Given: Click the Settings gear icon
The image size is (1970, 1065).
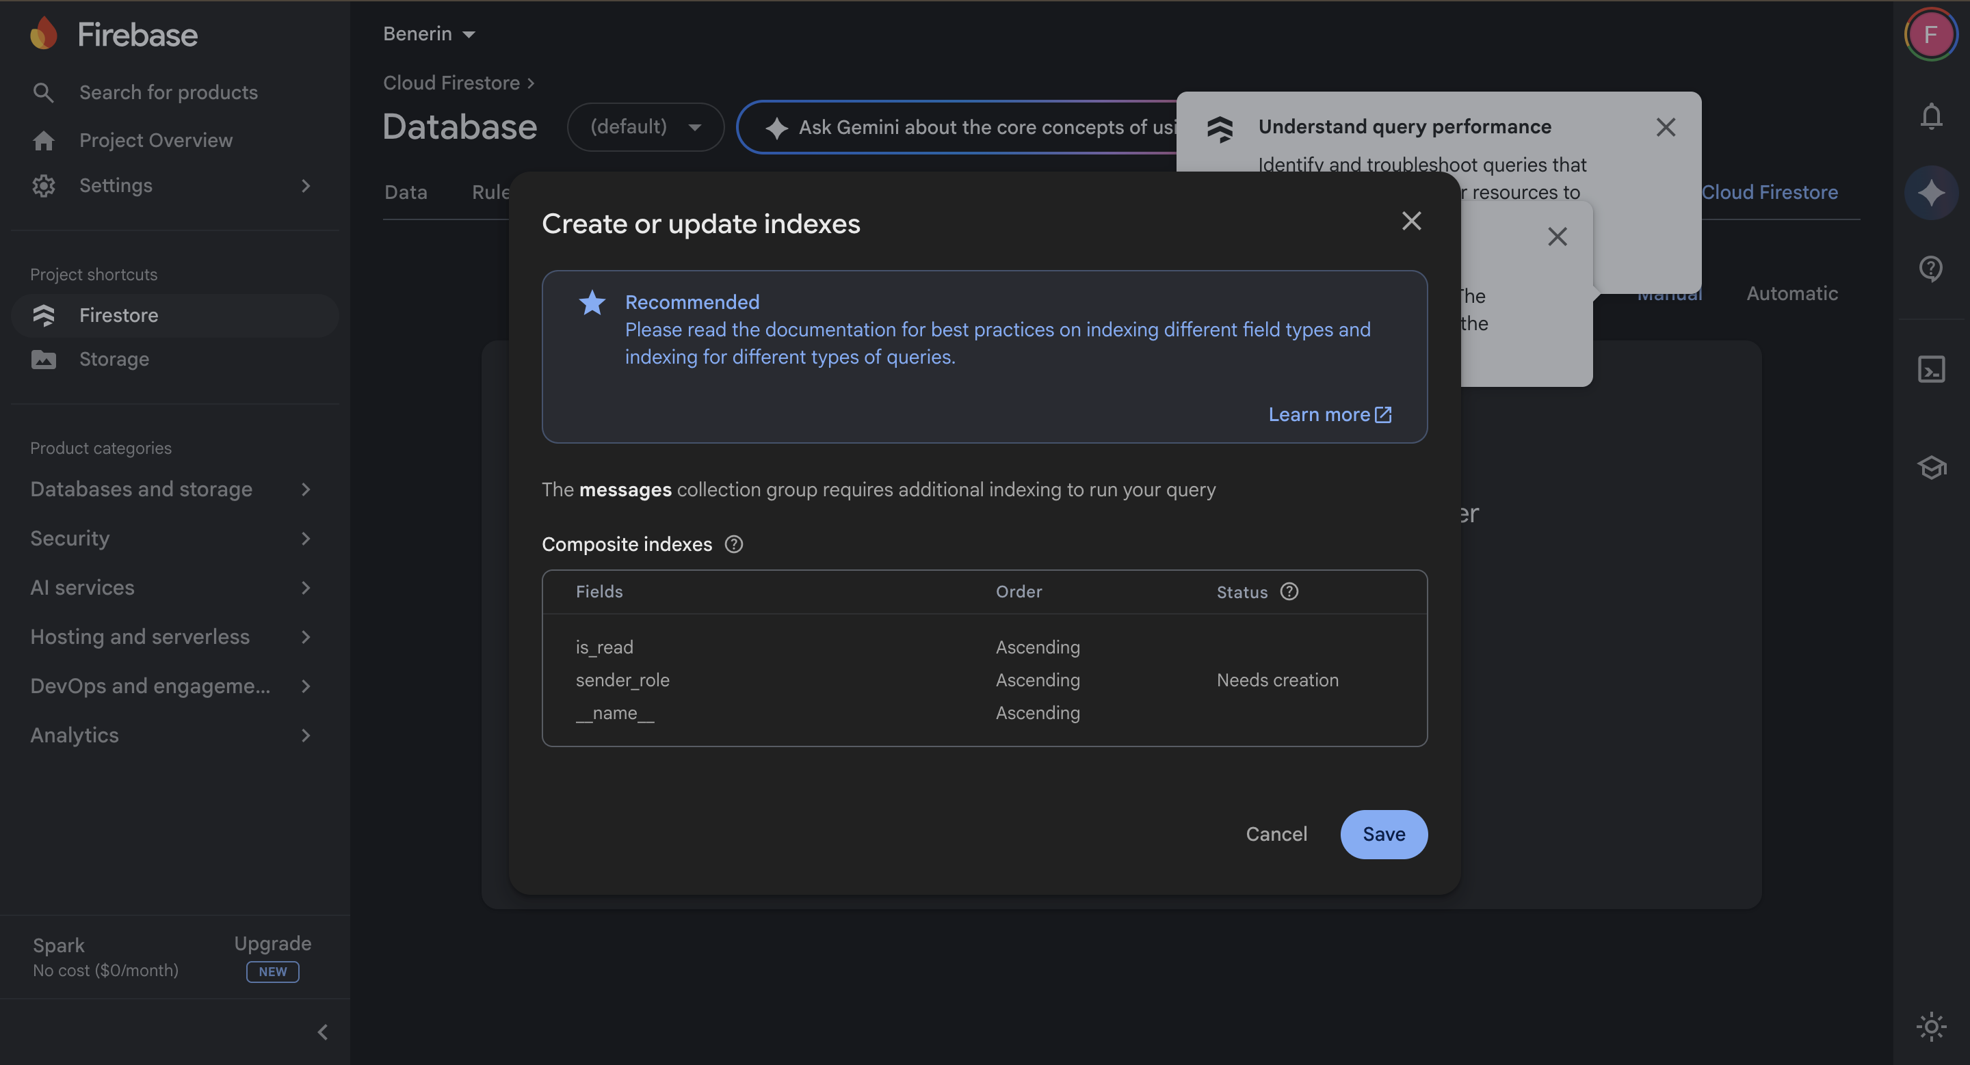Looking at the screenshot, I should click(x=44, y=186).
